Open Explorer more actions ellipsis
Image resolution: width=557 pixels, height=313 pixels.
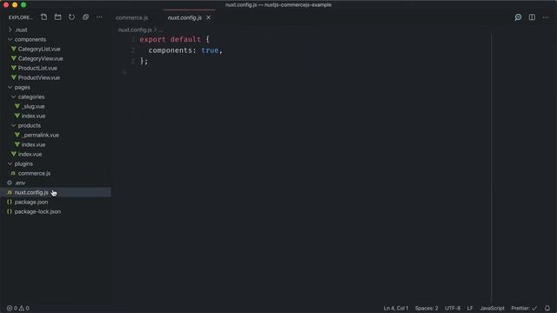[99, 17]
